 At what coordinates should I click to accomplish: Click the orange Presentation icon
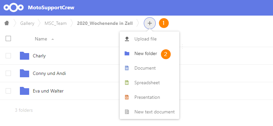coord(127,97)
